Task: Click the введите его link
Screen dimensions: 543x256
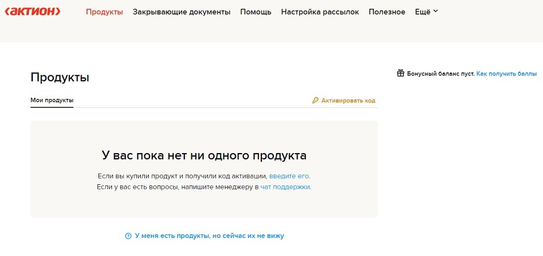Action: coord(289,176)
